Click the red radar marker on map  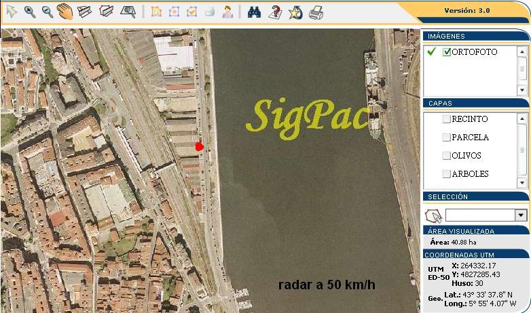click(199, 146)
